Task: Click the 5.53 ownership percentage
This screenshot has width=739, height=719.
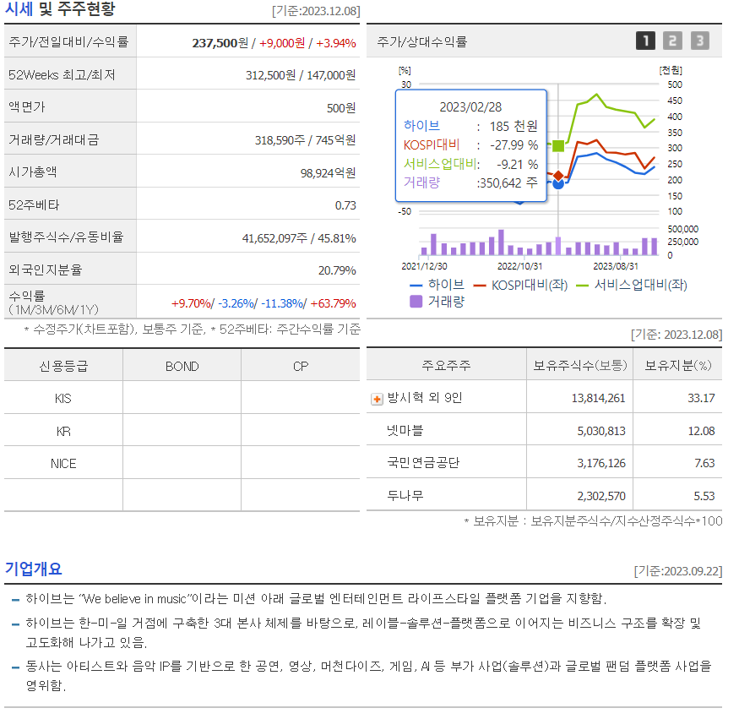Action: 704,496
